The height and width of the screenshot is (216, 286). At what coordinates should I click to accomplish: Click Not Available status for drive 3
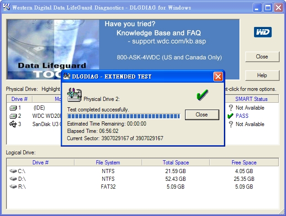pyautogui.click(x=250, y=124)
